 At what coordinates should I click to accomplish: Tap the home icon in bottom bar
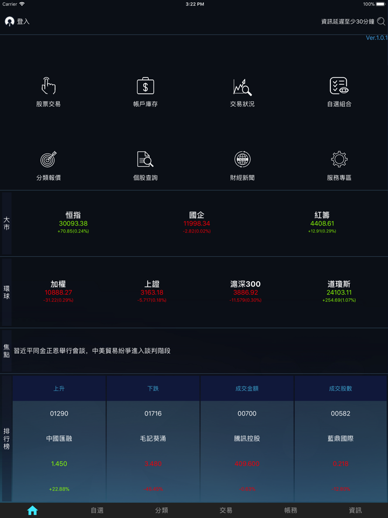pyautogui.click(x=32, y=510)
